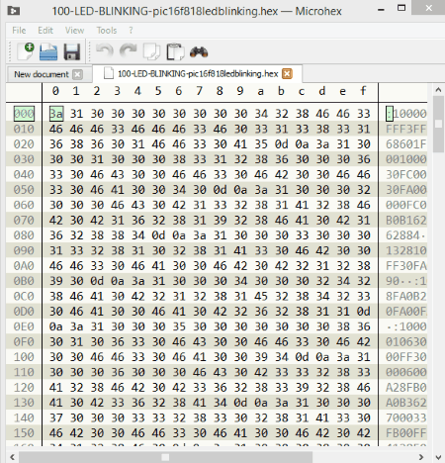The image size is (445, 463).
Task: Click ASCII text FFF3FF in row 010
Action: [x=406, y=129]
